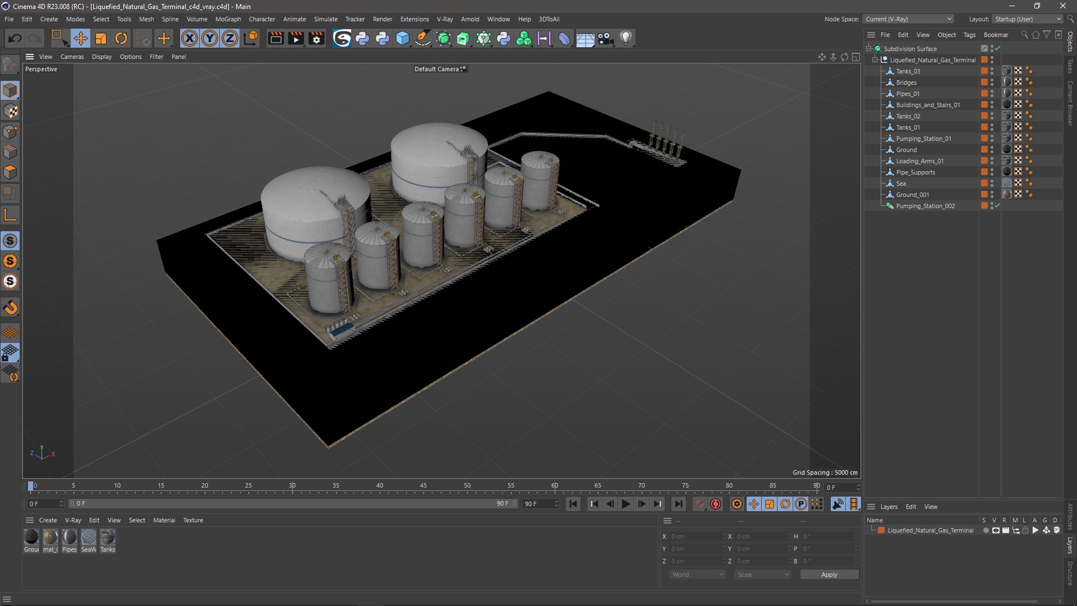Screen dimensions: 1077x606
Task: Click the Undo arrow icon
Action: (x=15, y=38)
